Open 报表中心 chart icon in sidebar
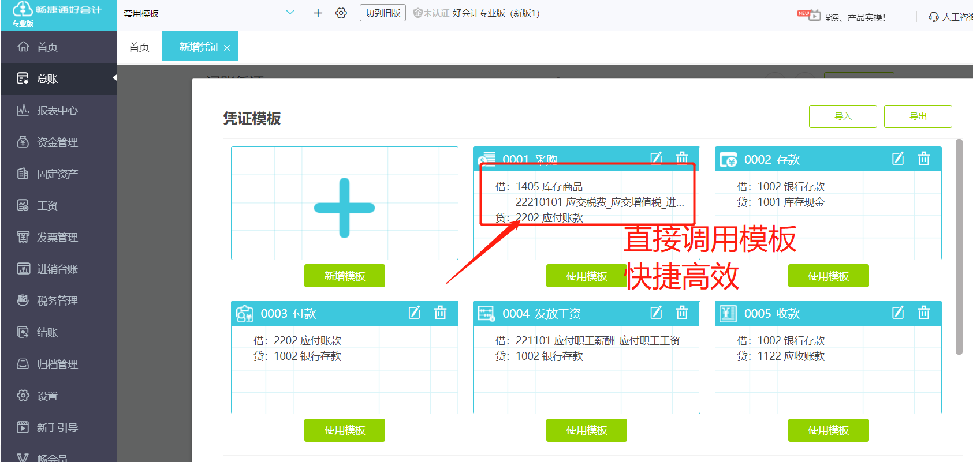The image size is (973, 462). coord(23,110)
